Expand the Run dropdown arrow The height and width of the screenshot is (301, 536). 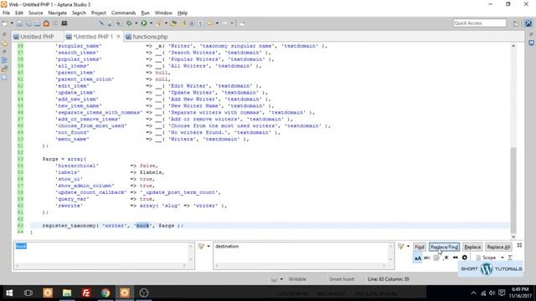coord(151,23)
